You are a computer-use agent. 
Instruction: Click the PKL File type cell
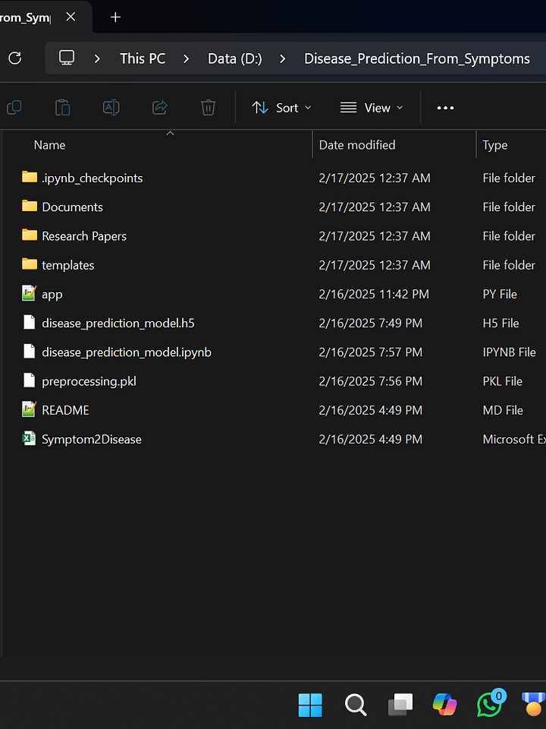pos(502,381)
